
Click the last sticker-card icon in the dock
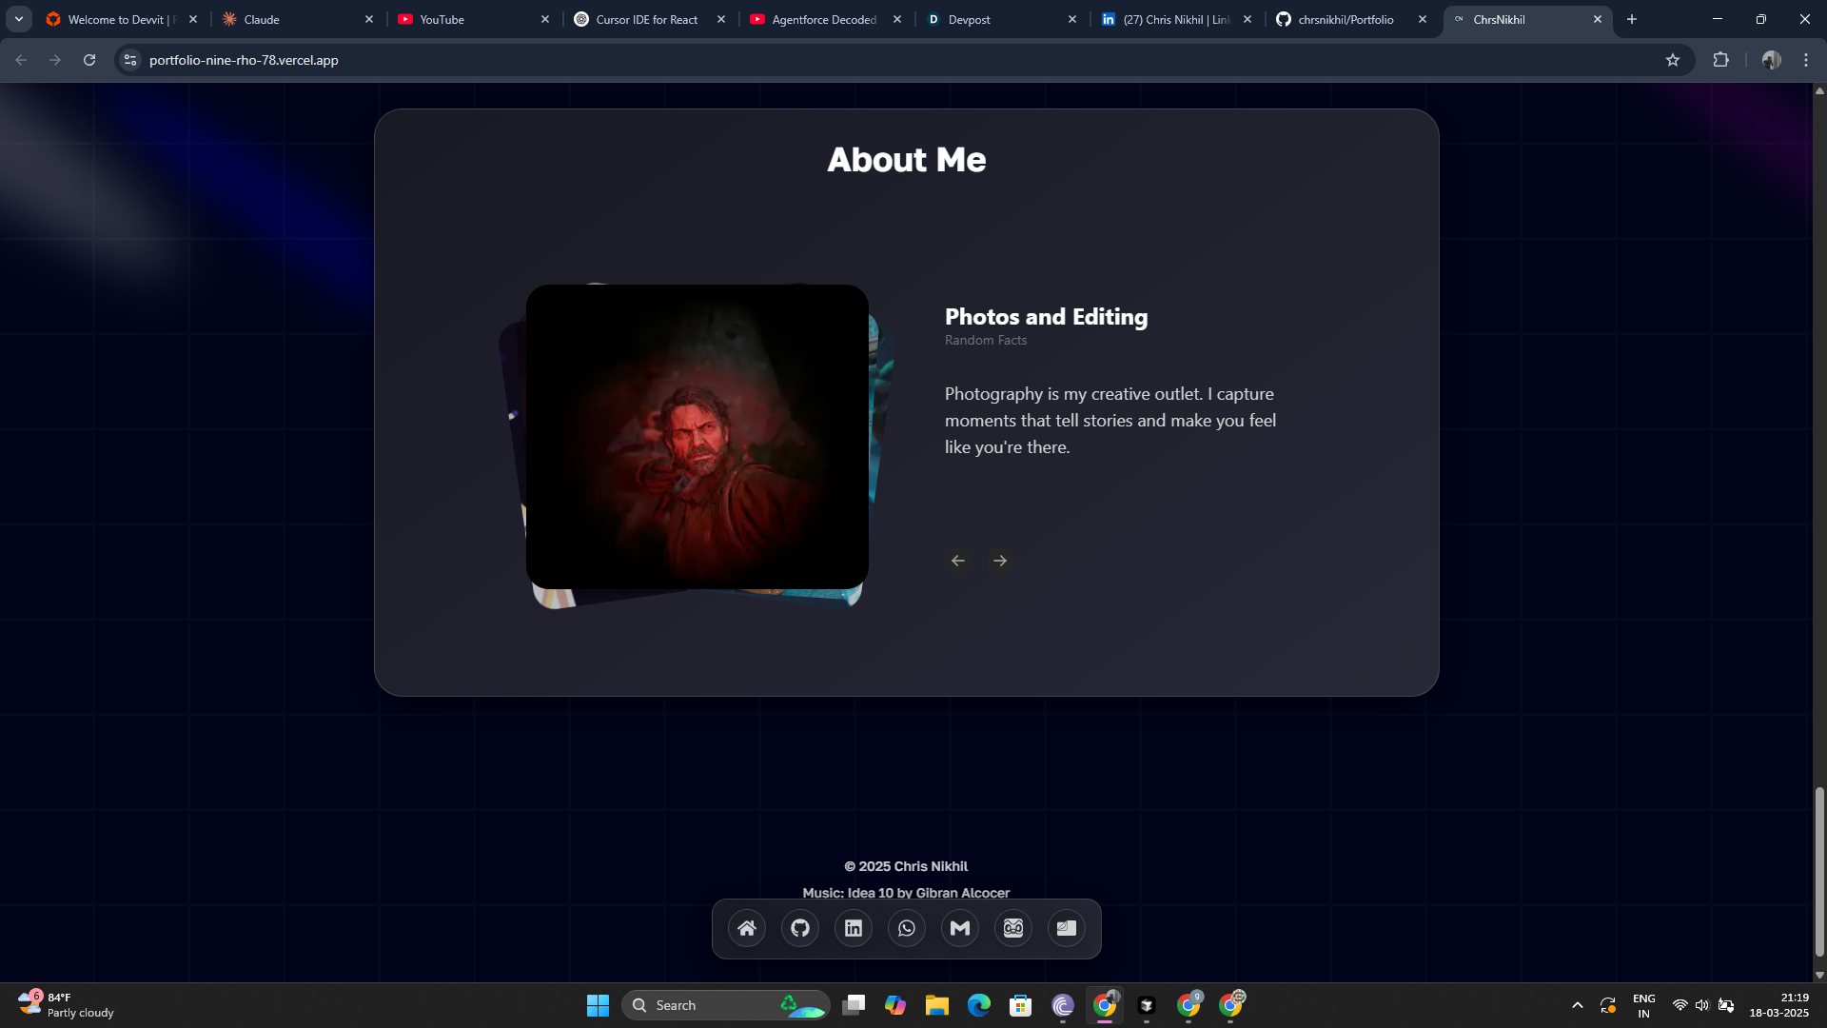[x=1067, y=928]
